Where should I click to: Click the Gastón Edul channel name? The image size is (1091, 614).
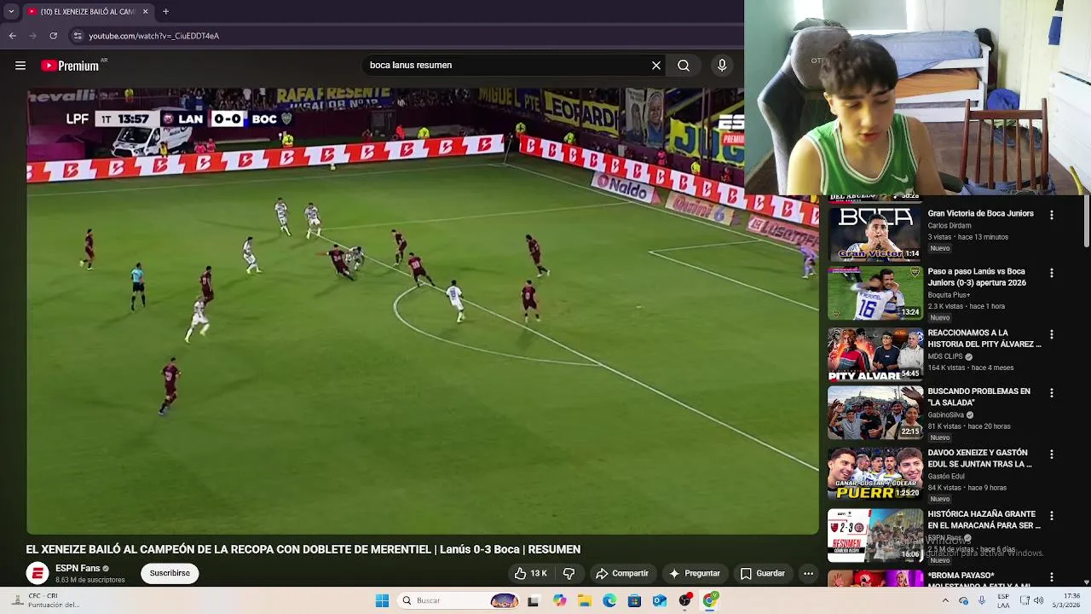pyautogui.click(x=946, y=477)
